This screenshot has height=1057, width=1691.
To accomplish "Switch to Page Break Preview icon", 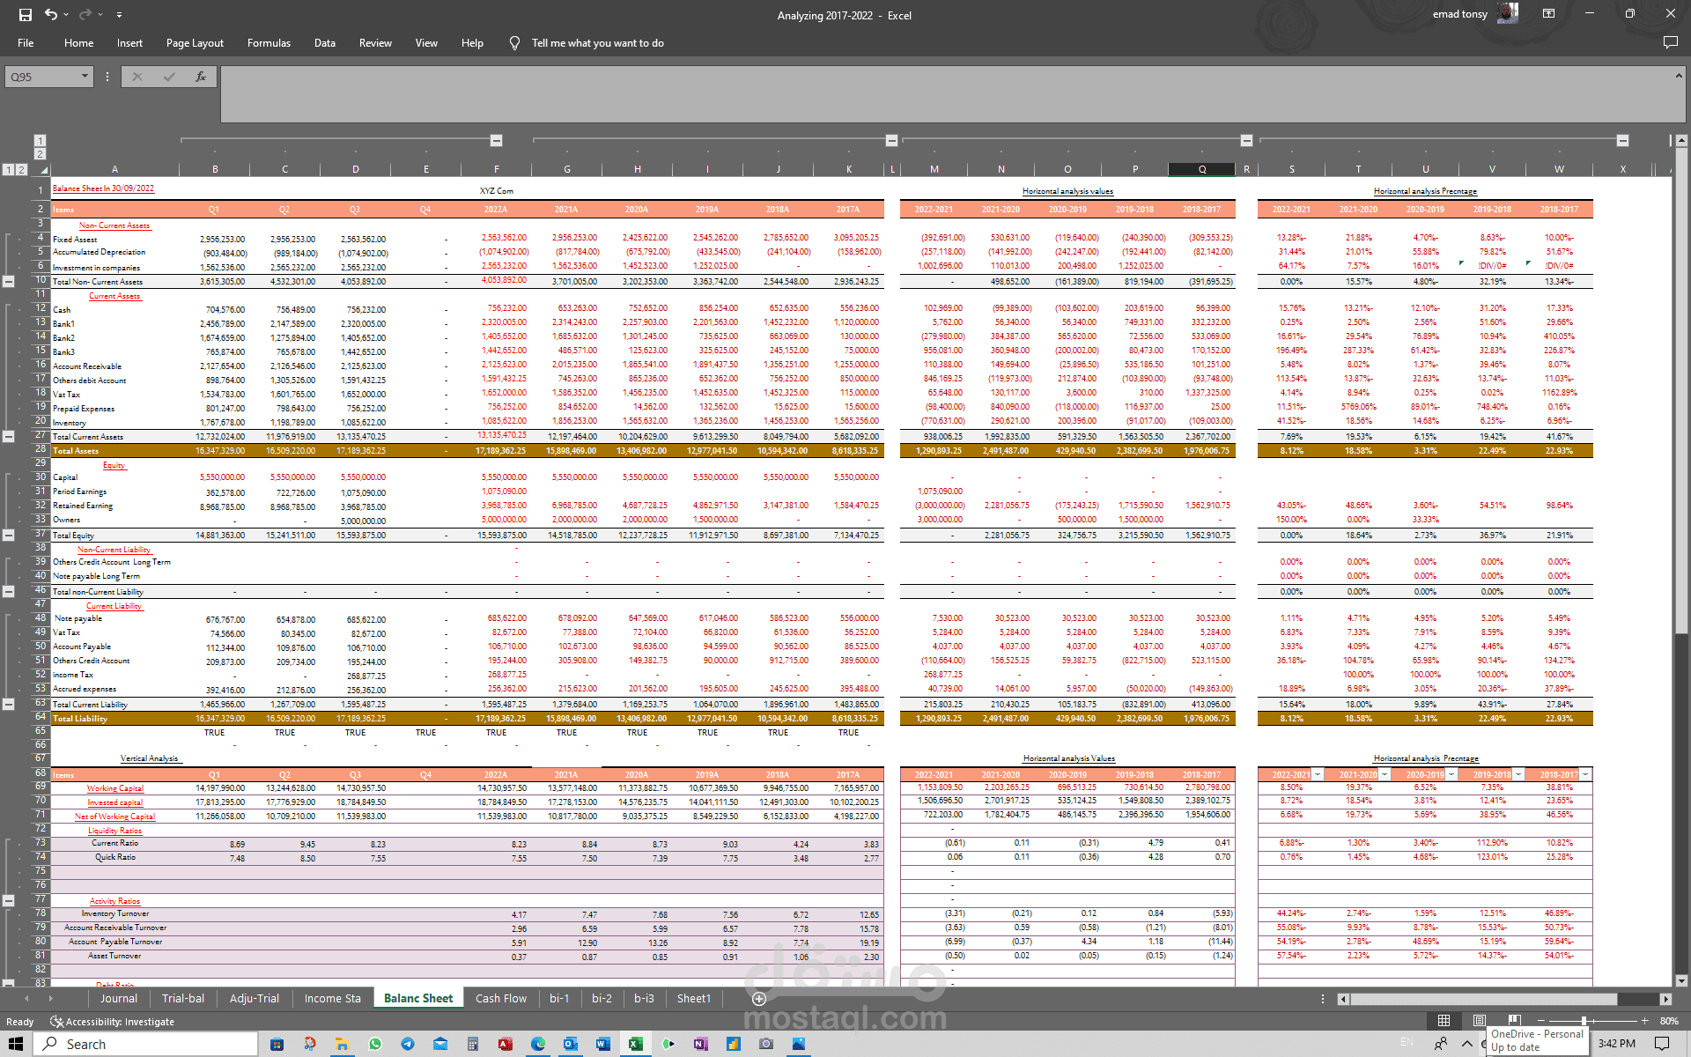I will [1515, 1021].
